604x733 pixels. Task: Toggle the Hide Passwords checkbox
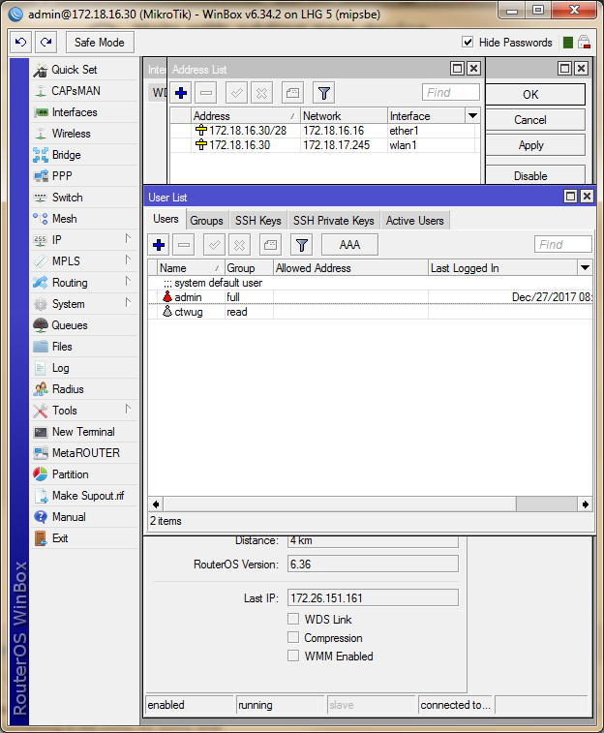(x=468, y=43)
